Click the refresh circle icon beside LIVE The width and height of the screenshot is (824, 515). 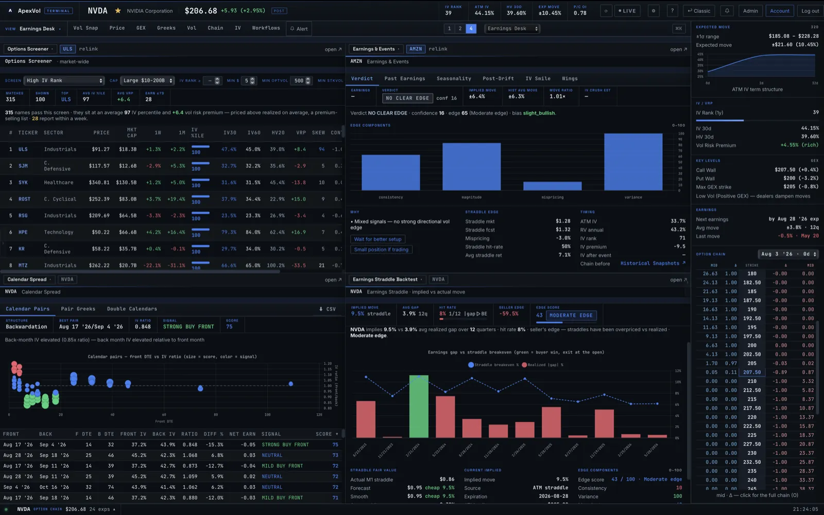(606, 11)
